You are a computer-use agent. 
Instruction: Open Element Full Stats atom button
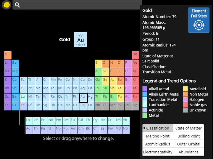[x=199, y=20]
